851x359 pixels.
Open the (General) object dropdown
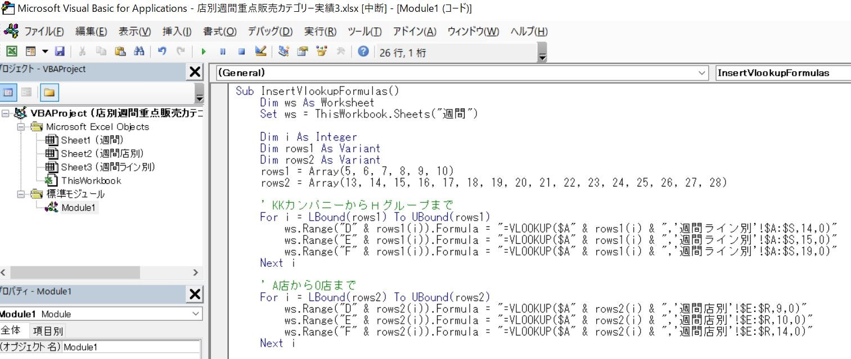click(x=462, y=72)
